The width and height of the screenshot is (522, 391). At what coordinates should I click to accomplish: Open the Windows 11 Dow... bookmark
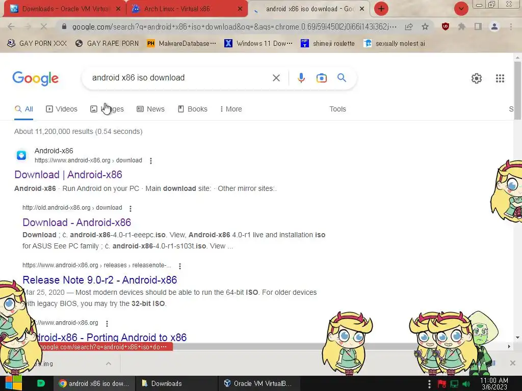click(258, 44)
